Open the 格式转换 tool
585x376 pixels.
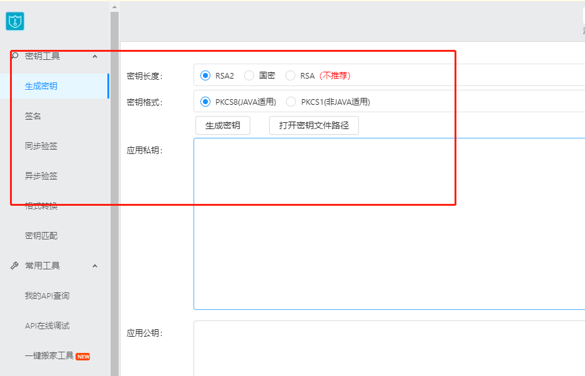(42, 206)
